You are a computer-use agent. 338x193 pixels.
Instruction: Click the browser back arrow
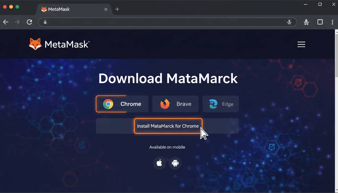[x=6, y=22]
